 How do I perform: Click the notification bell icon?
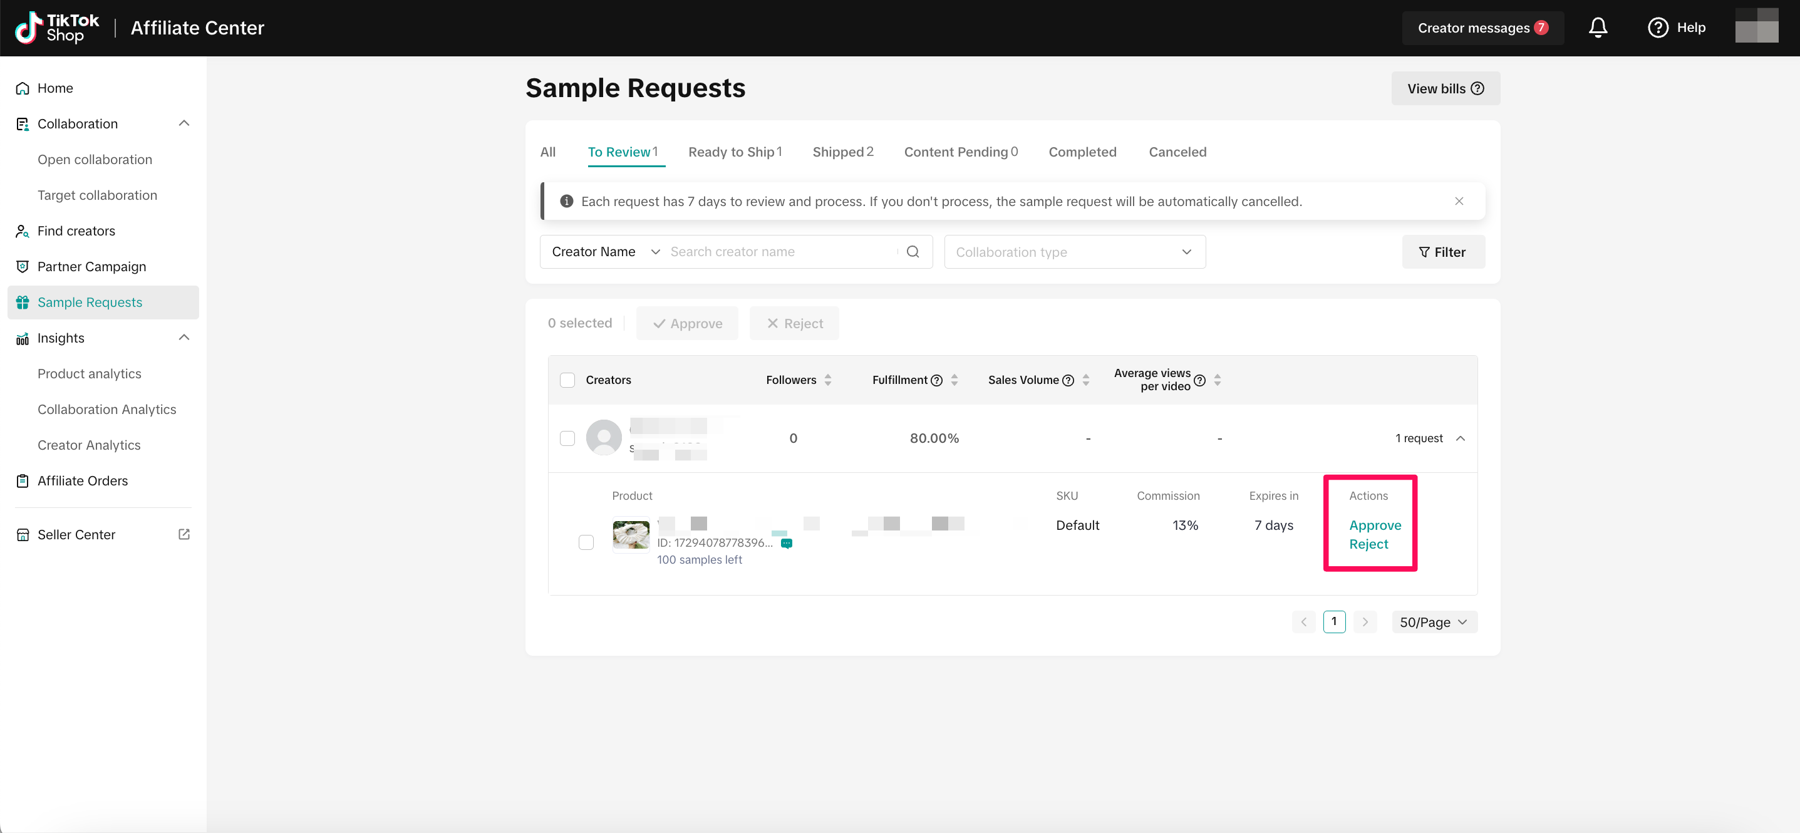point(1597,28)
